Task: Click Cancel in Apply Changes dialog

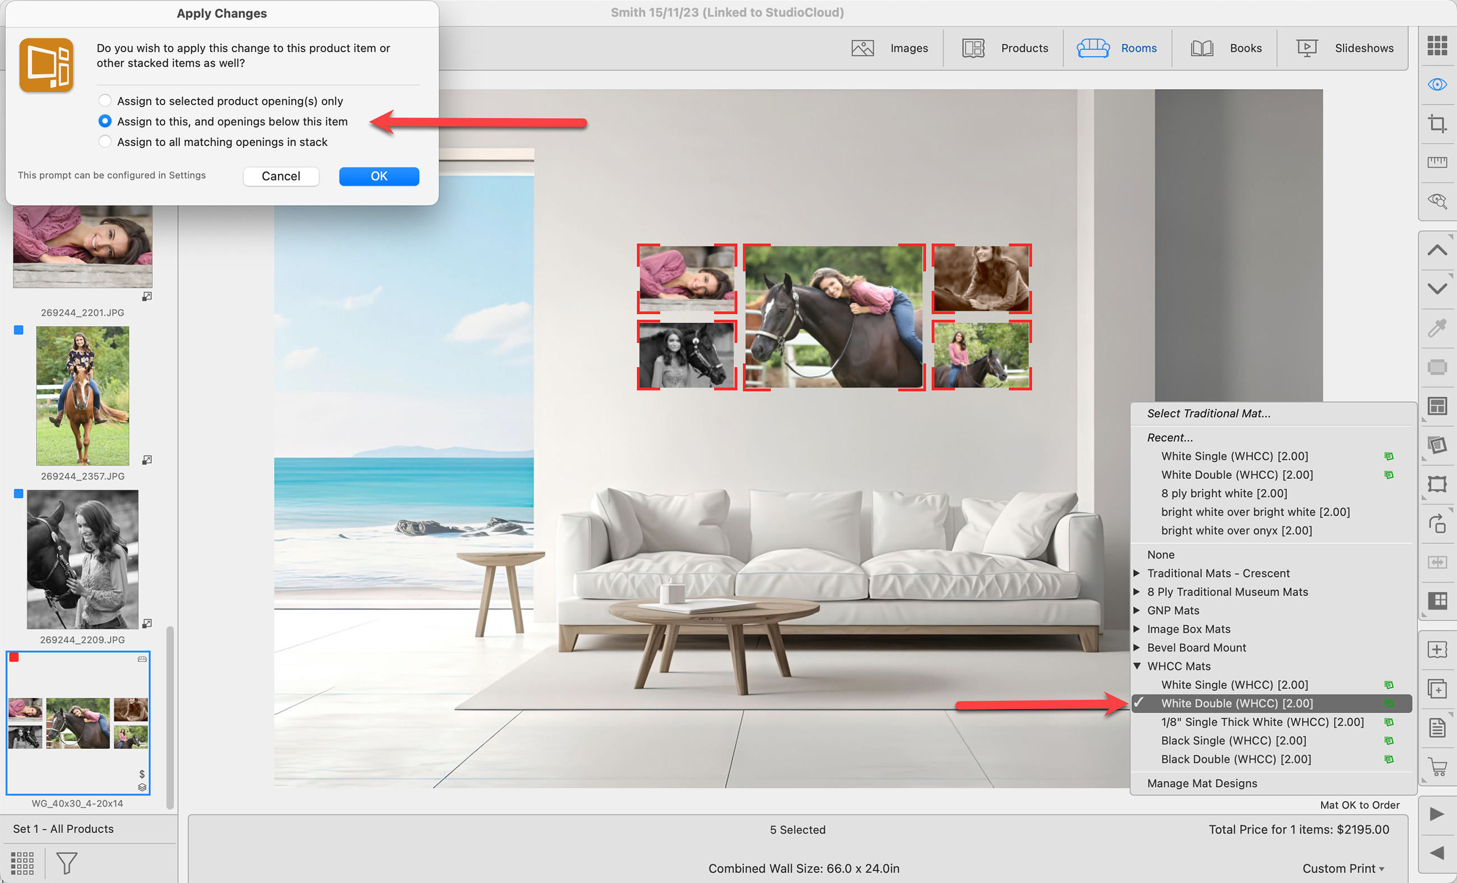Action: [x=281, y=176]
